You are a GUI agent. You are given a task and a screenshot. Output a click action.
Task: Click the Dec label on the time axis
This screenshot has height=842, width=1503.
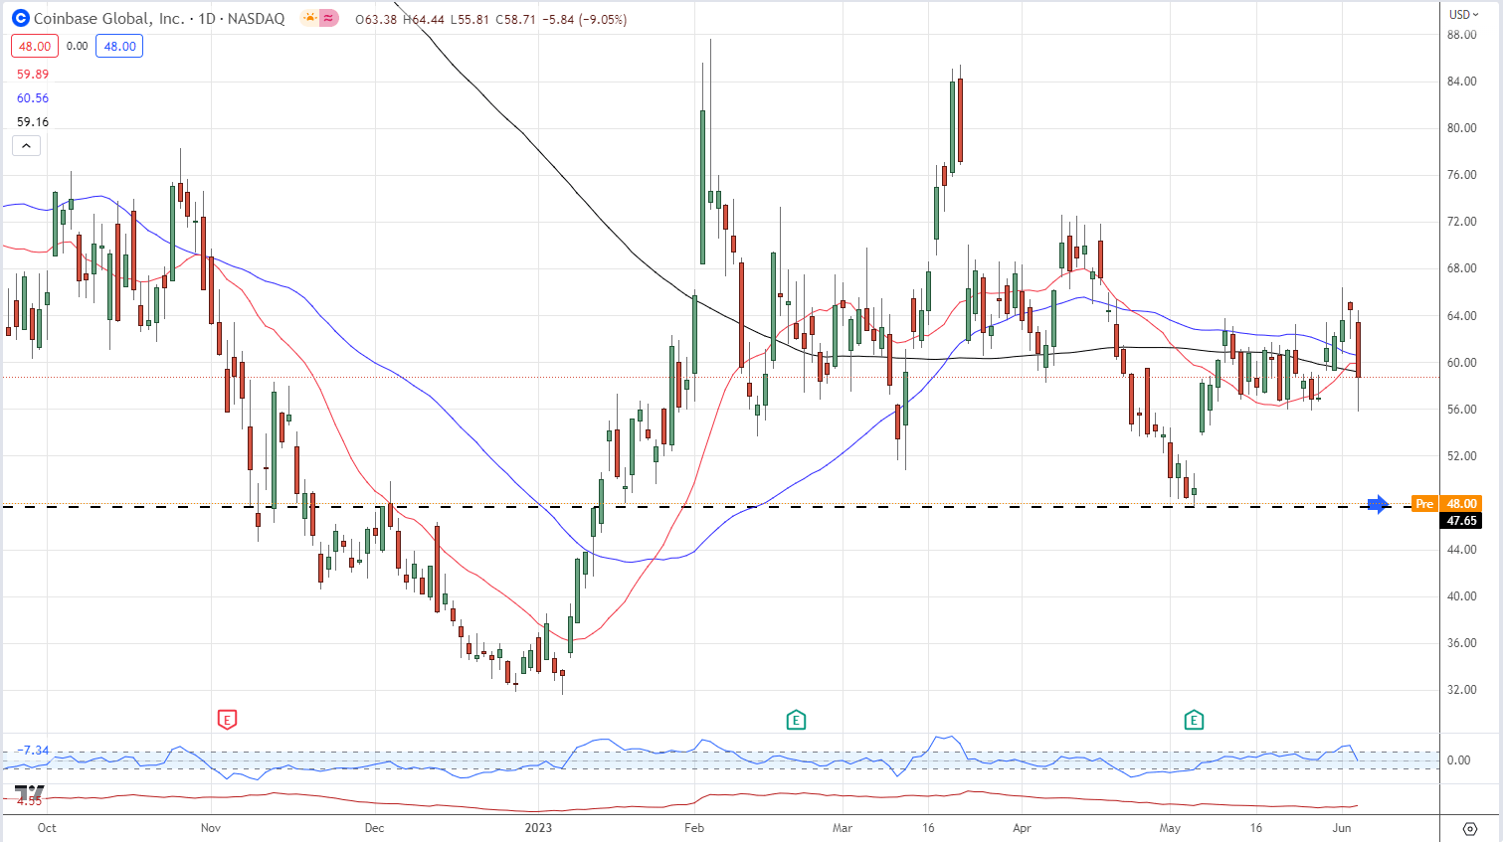tap(374, 828)
